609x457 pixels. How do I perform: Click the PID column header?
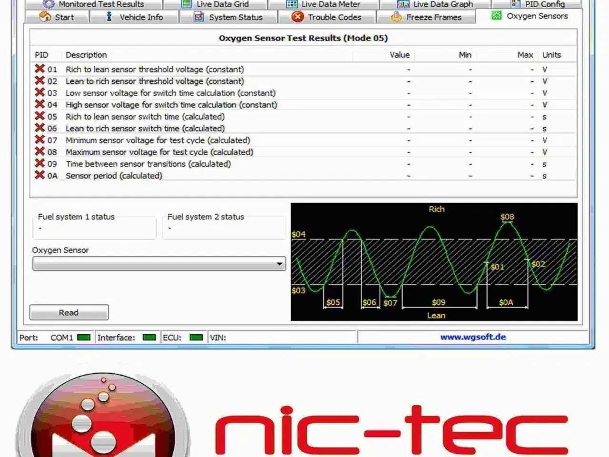[x=41, y=55]
